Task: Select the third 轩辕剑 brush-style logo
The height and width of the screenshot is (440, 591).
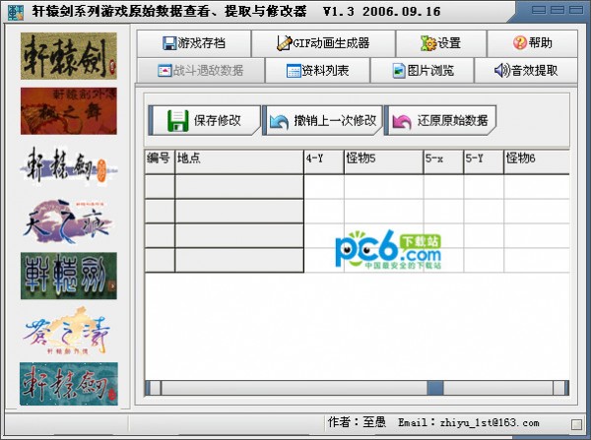Action: [69, 166]
